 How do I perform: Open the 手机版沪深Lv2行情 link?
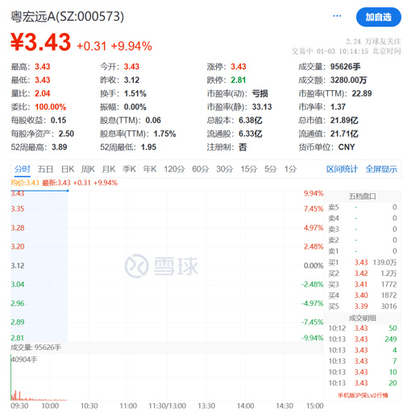pyautogui.click(x=363, y=395)
